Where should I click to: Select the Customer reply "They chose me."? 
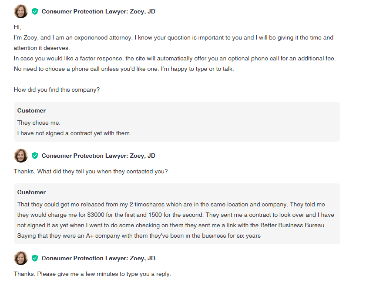pos(39,123)
